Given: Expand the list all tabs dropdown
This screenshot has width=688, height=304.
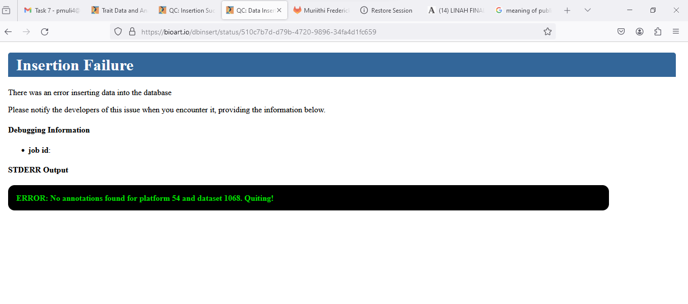Looking at the screenshot, I should pyautogui.click(x=588, y=10).
